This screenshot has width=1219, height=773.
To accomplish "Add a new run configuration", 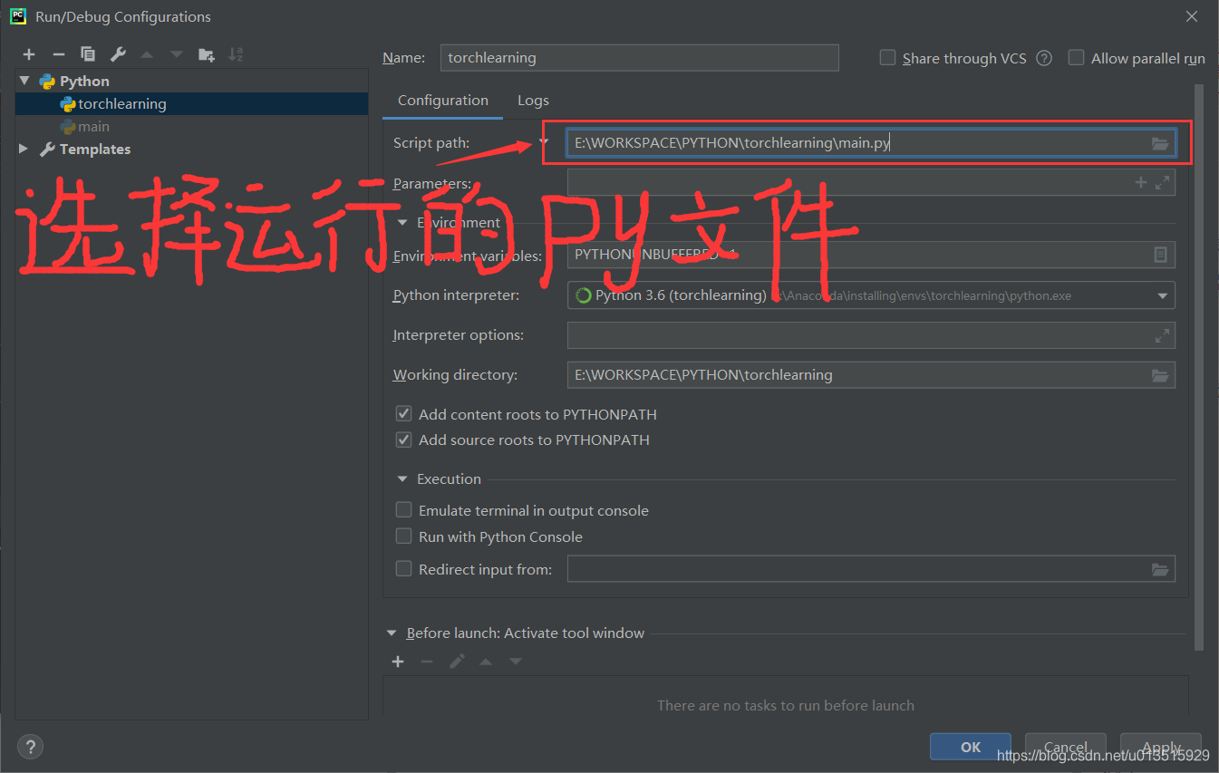I will (x=29, y=53).
